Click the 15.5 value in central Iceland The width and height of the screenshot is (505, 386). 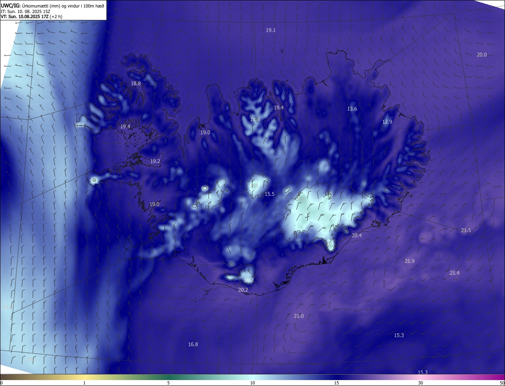click(269, 194)
